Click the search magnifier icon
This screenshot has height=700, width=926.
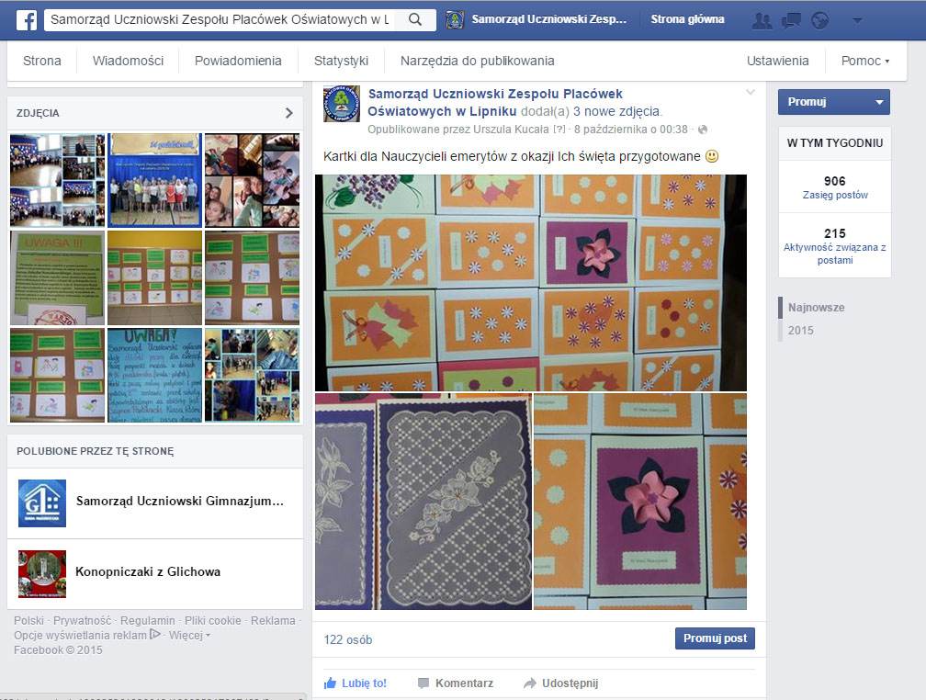point(415,19)
